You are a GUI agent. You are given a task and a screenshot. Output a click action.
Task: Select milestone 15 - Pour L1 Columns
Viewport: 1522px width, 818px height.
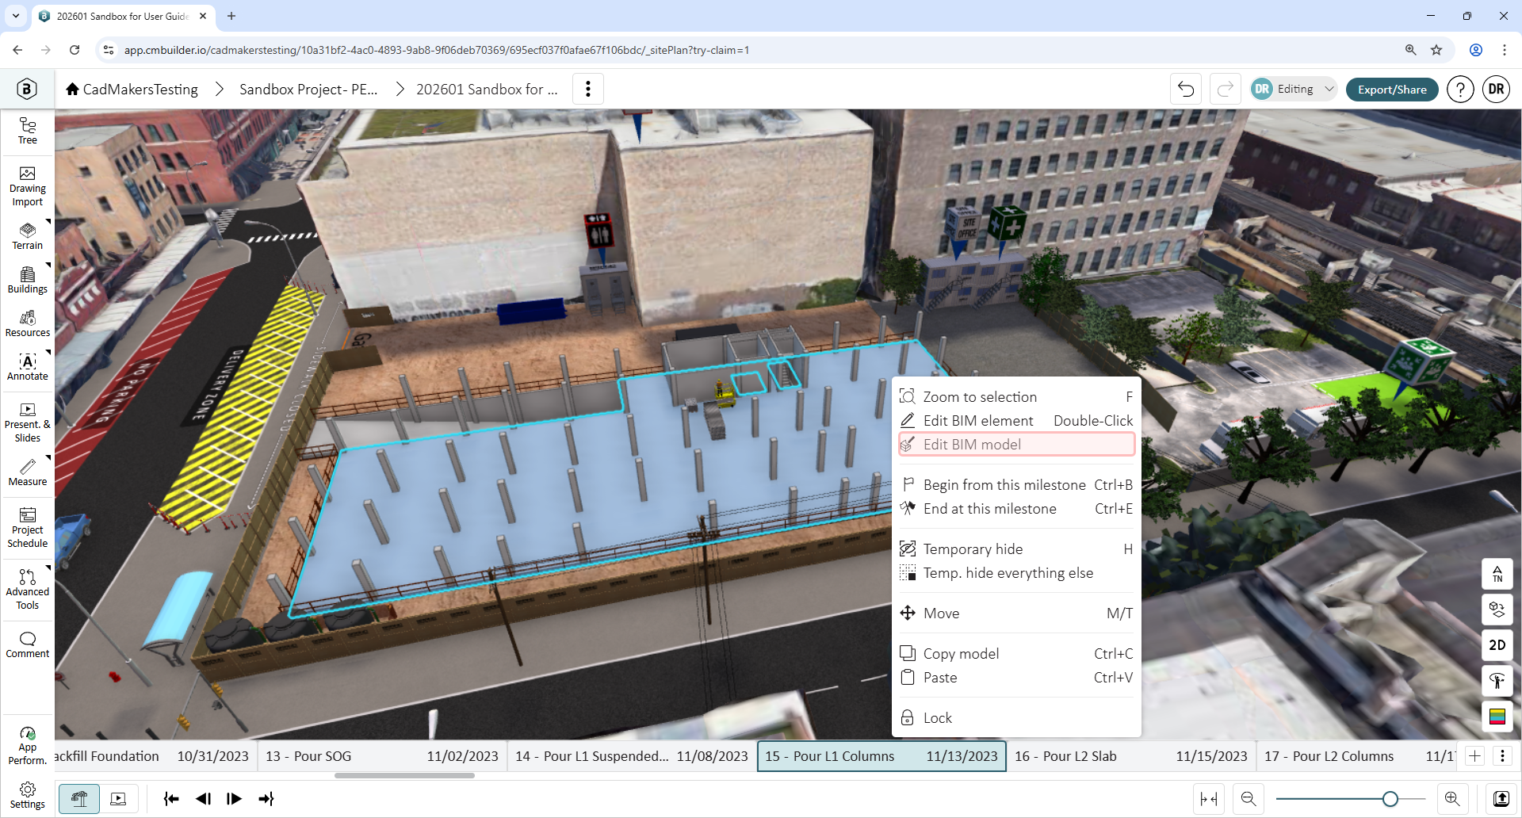[881, 756]
